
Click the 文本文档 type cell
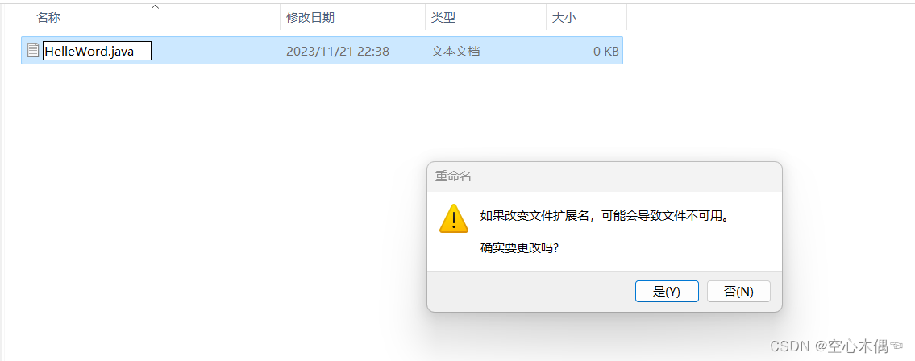pos(455,52)
